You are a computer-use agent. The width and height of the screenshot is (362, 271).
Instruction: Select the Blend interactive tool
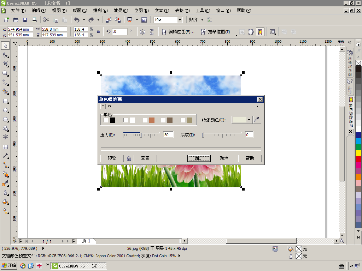point(5,174)
